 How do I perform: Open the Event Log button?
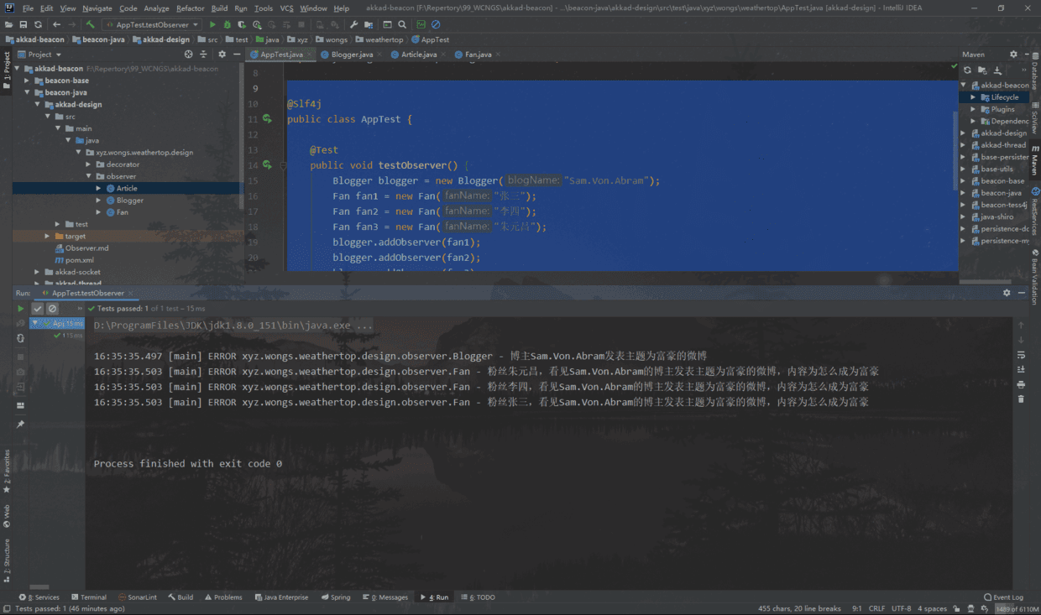(1003, 597)
